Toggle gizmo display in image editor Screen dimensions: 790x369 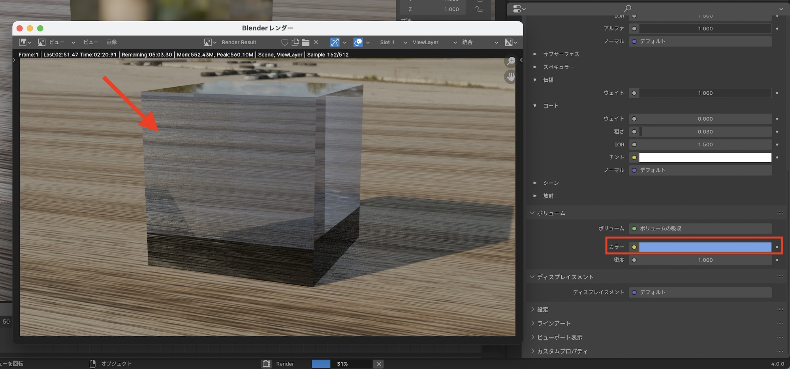pos(335,42)
